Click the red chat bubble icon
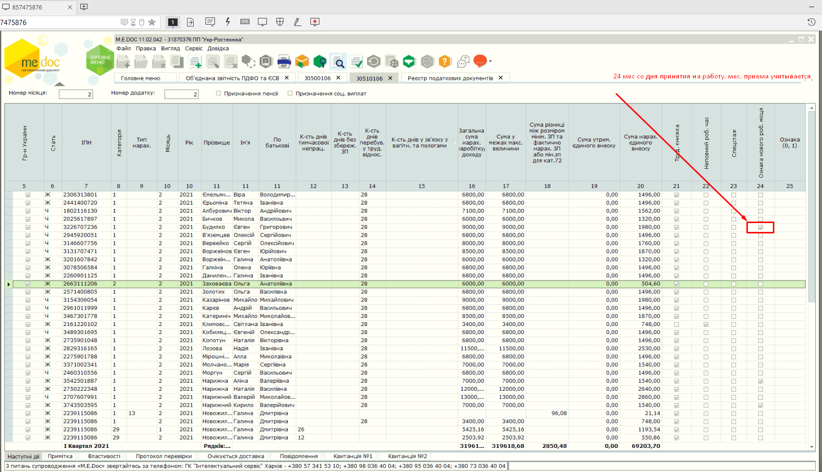822x472 pixels. [x=480, y=61]
